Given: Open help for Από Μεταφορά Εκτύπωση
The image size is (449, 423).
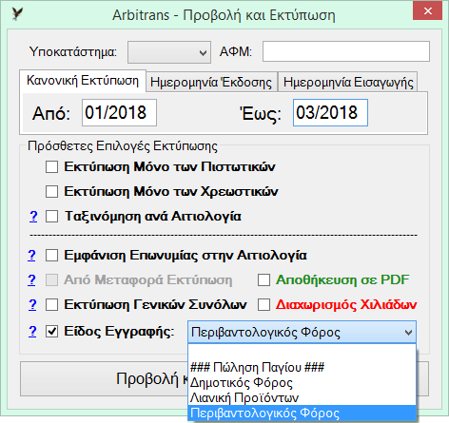Looking at the screenshot, I should pyautogui.click(x=31, y=279).
